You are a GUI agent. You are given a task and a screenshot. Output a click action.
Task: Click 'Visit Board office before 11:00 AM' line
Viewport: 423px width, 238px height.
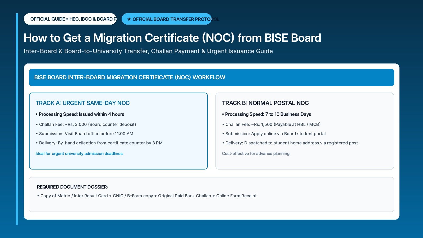(85, 134)
